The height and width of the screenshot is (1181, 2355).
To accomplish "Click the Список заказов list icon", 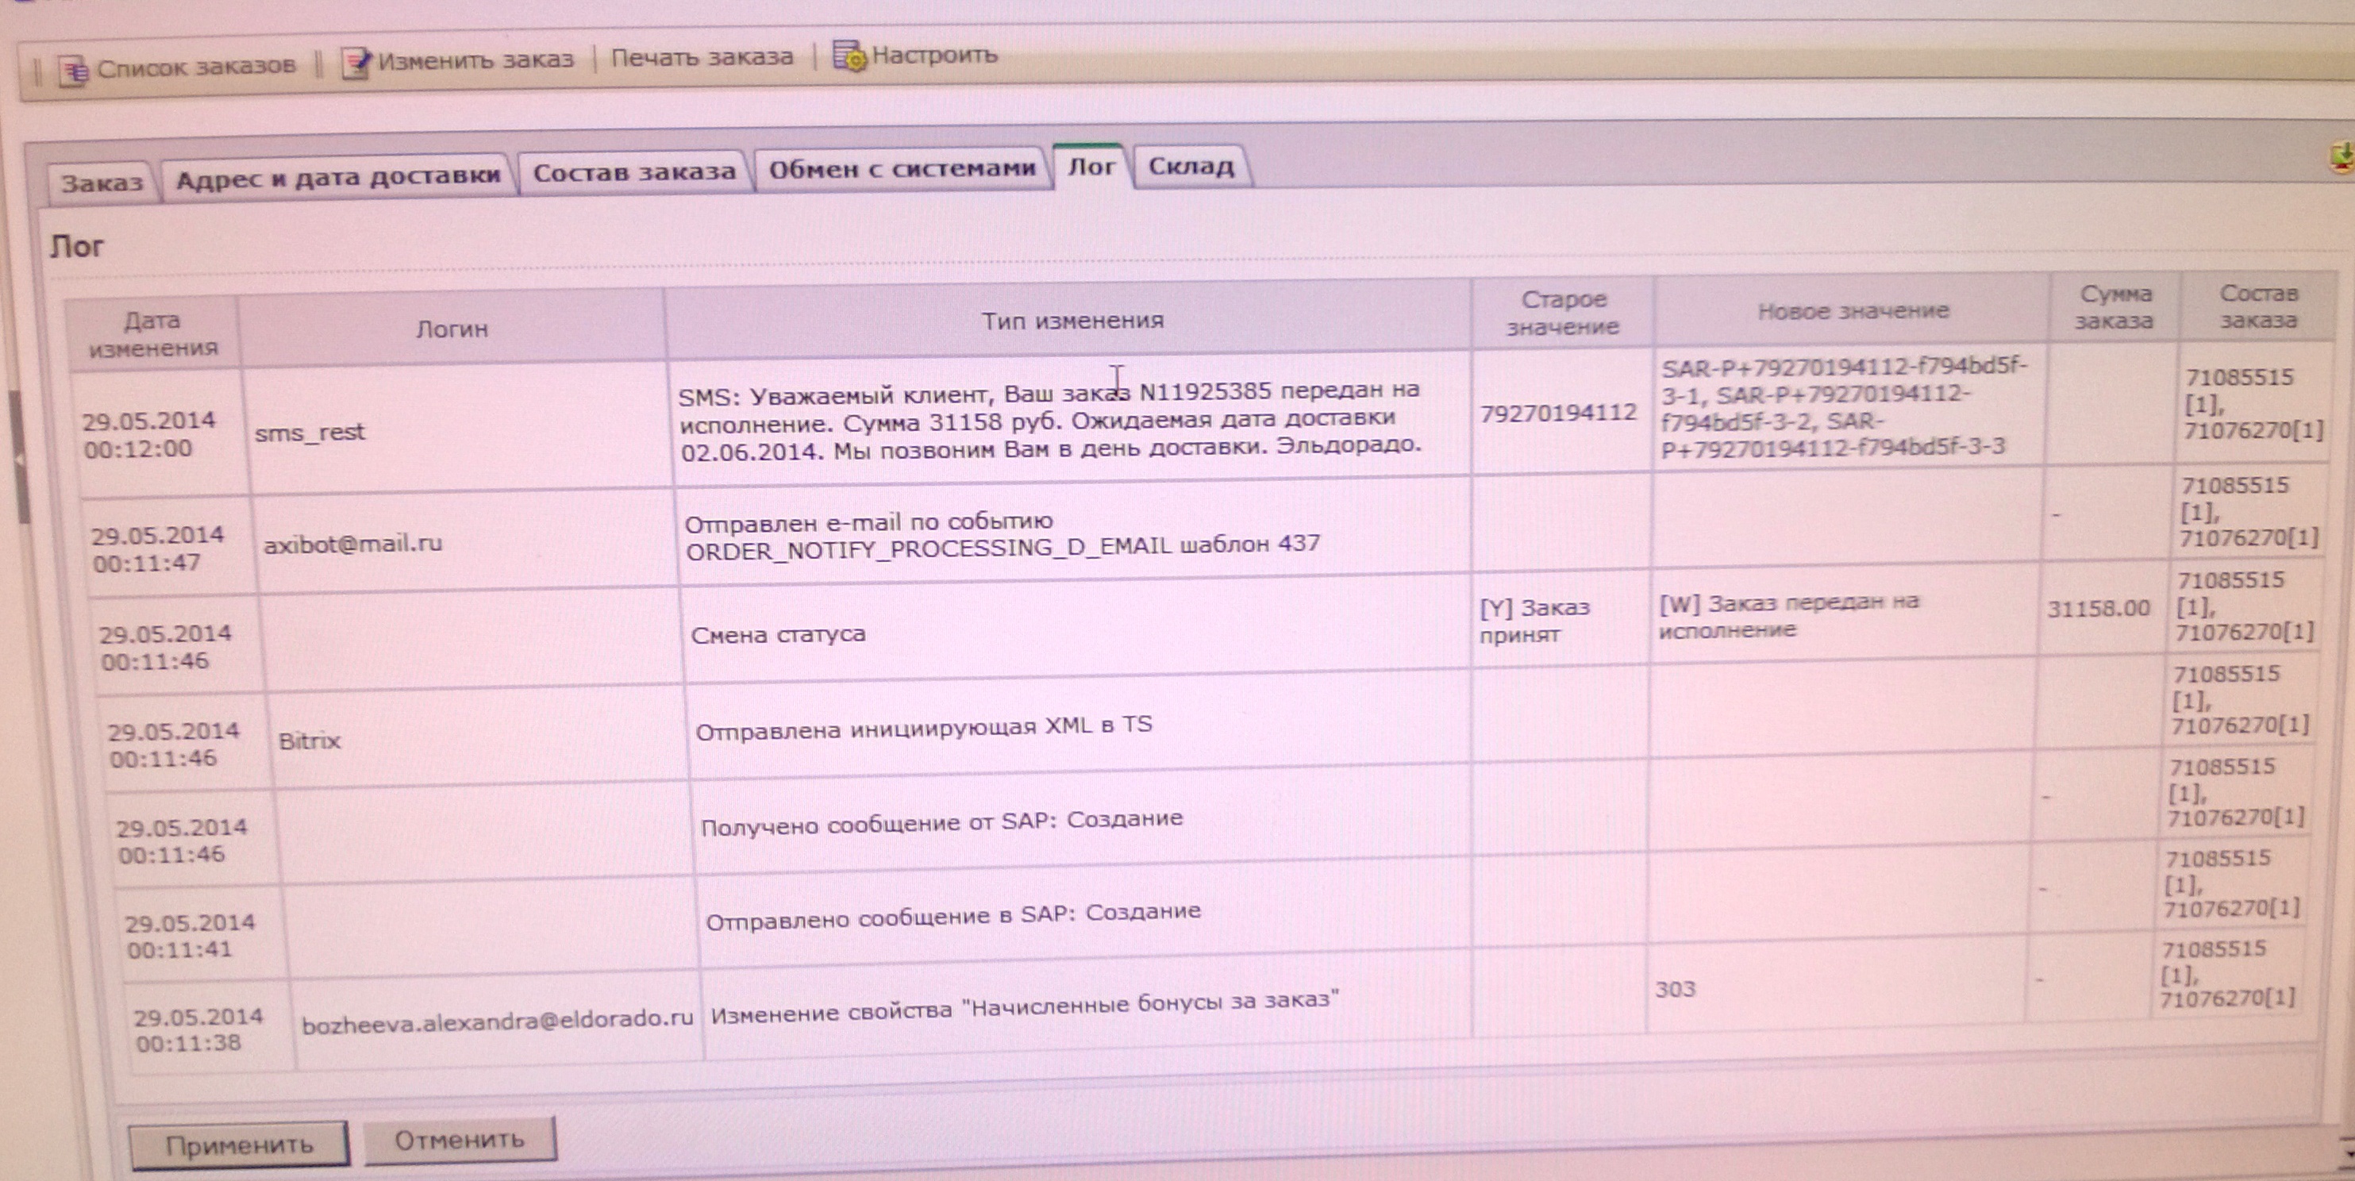I will point(73,70).
